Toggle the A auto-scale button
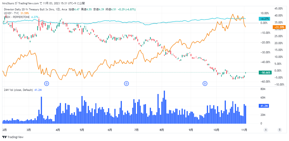The height and width of the screenshot is (141, 289). (x=266, y=130)
